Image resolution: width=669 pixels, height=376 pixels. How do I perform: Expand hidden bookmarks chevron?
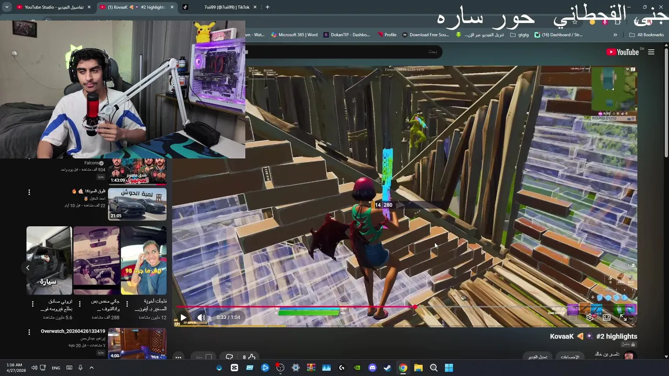pos(615,35)
